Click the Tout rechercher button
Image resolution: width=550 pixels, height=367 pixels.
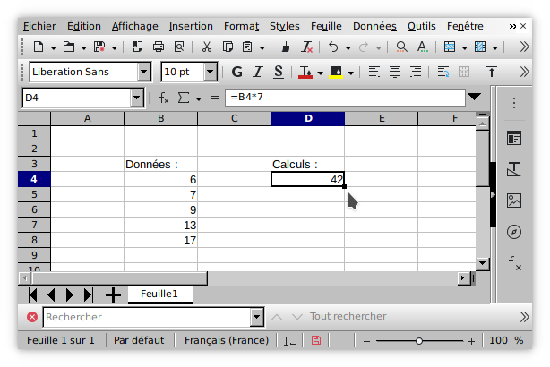click(348, 316)
